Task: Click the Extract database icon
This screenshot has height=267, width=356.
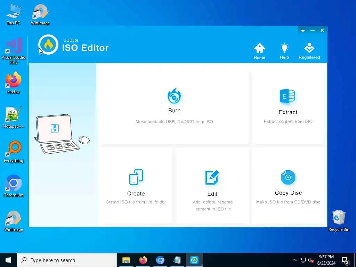Action: 288,96
